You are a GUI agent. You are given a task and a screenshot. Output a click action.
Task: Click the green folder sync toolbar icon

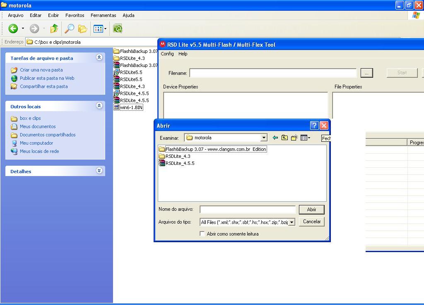pyautogui.click(x=118, y=29)
